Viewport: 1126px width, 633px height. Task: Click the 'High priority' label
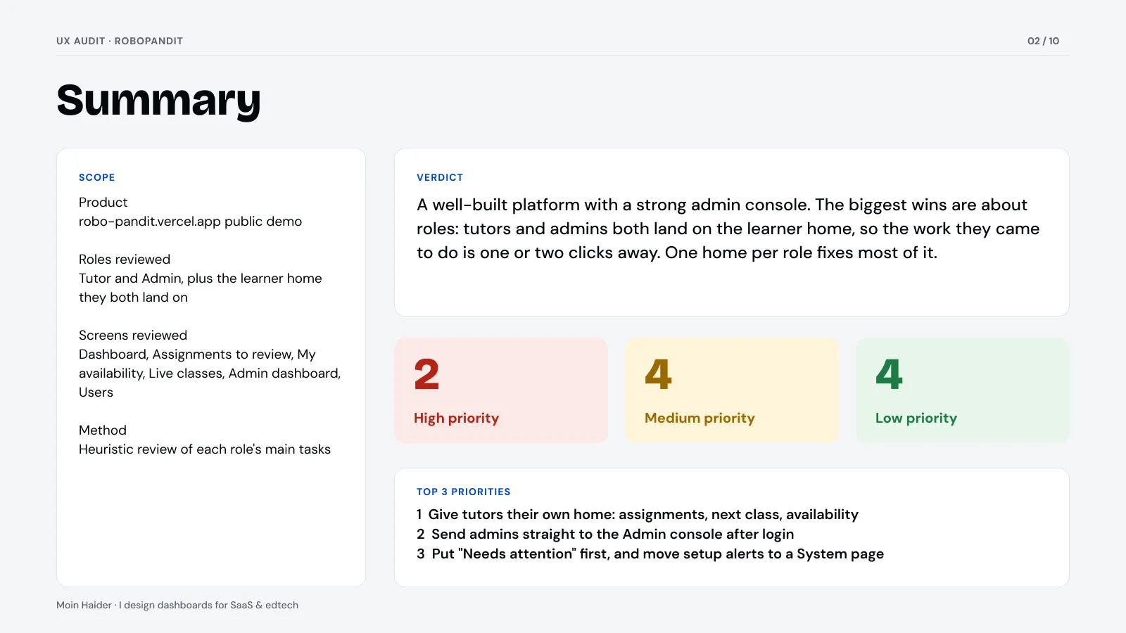456,418
